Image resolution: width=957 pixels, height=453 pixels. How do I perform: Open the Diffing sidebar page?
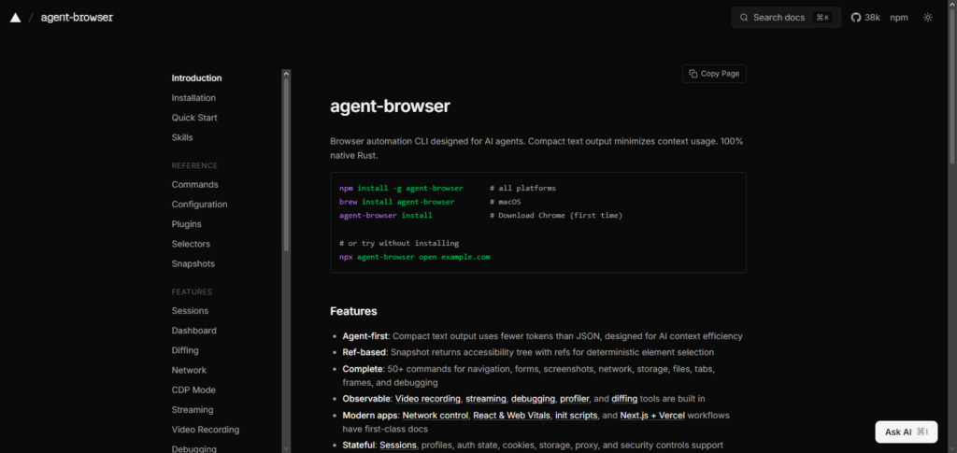pos(185,350)
